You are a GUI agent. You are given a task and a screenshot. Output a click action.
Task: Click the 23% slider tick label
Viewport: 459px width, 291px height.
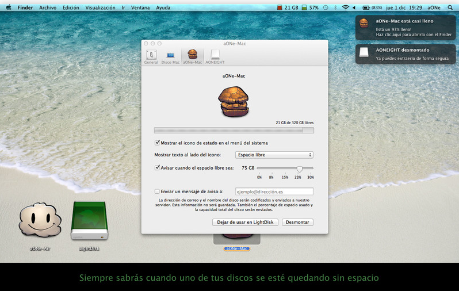point(298,177)
